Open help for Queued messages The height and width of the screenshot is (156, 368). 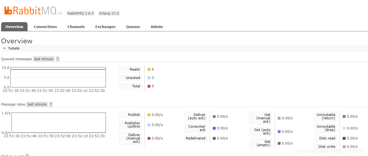pyautogui.click(x=58, y=59)
